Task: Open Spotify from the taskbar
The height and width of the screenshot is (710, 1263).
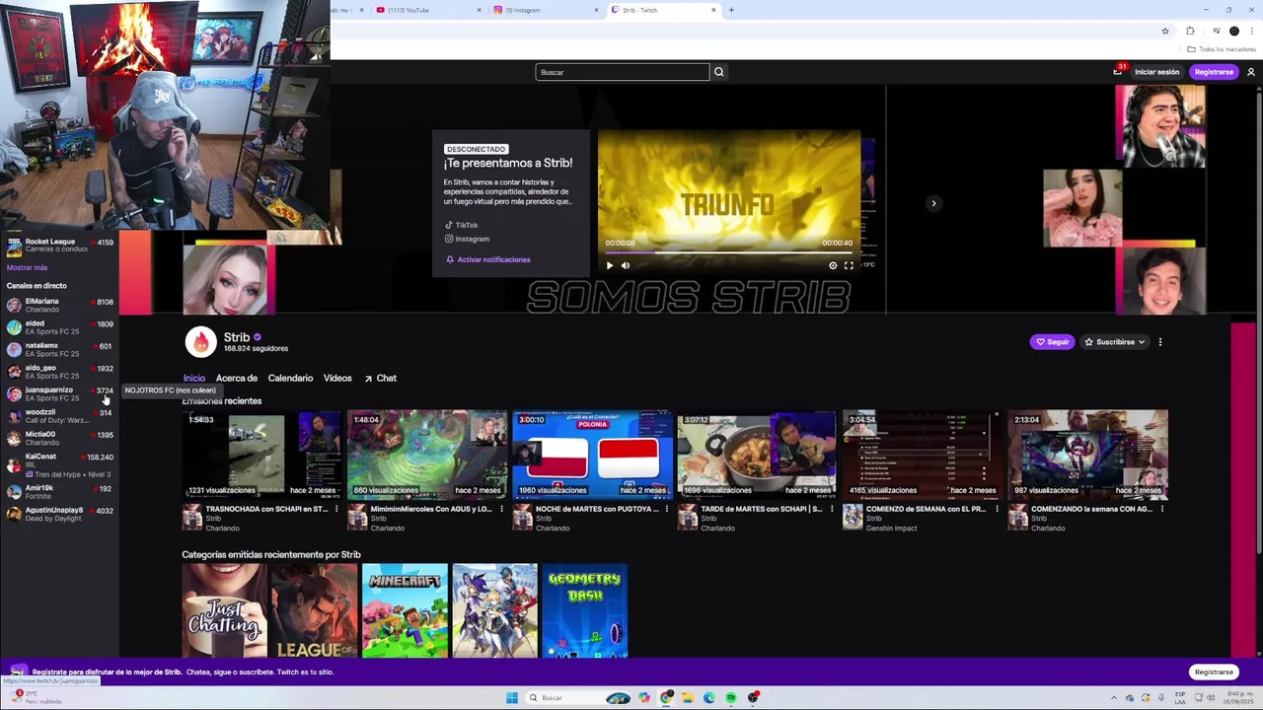Action: coord(730,698)
